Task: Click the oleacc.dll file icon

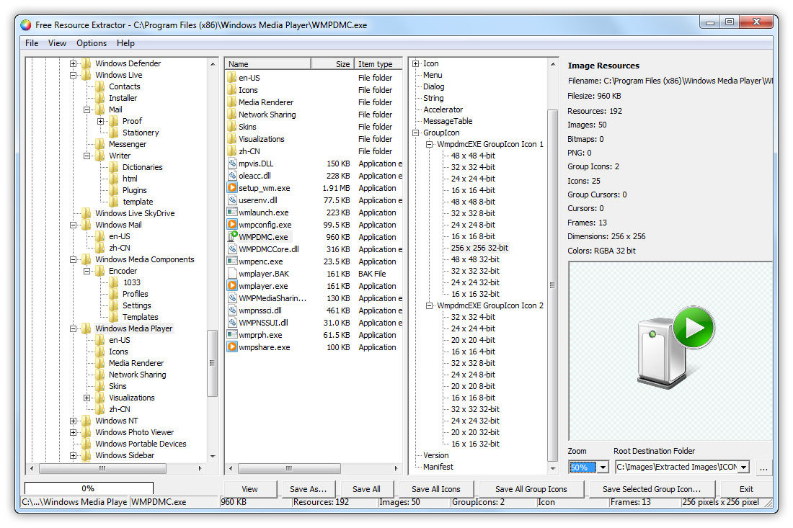Action: (232, 176)
